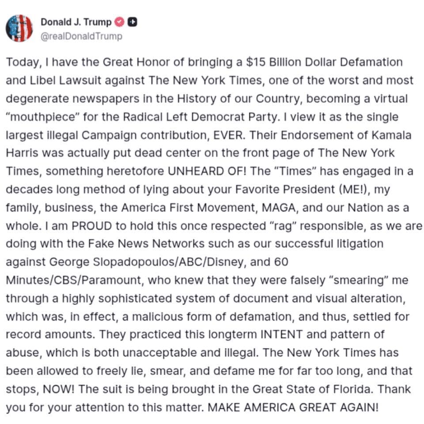Click the black plus badge icon

(132, 22)
